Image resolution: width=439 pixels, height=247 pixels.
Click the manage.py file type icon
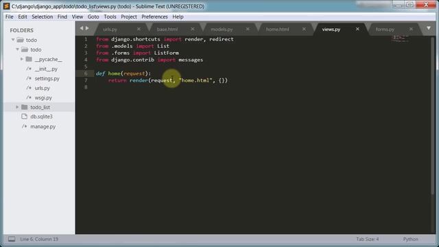click(x=25, y=126)
